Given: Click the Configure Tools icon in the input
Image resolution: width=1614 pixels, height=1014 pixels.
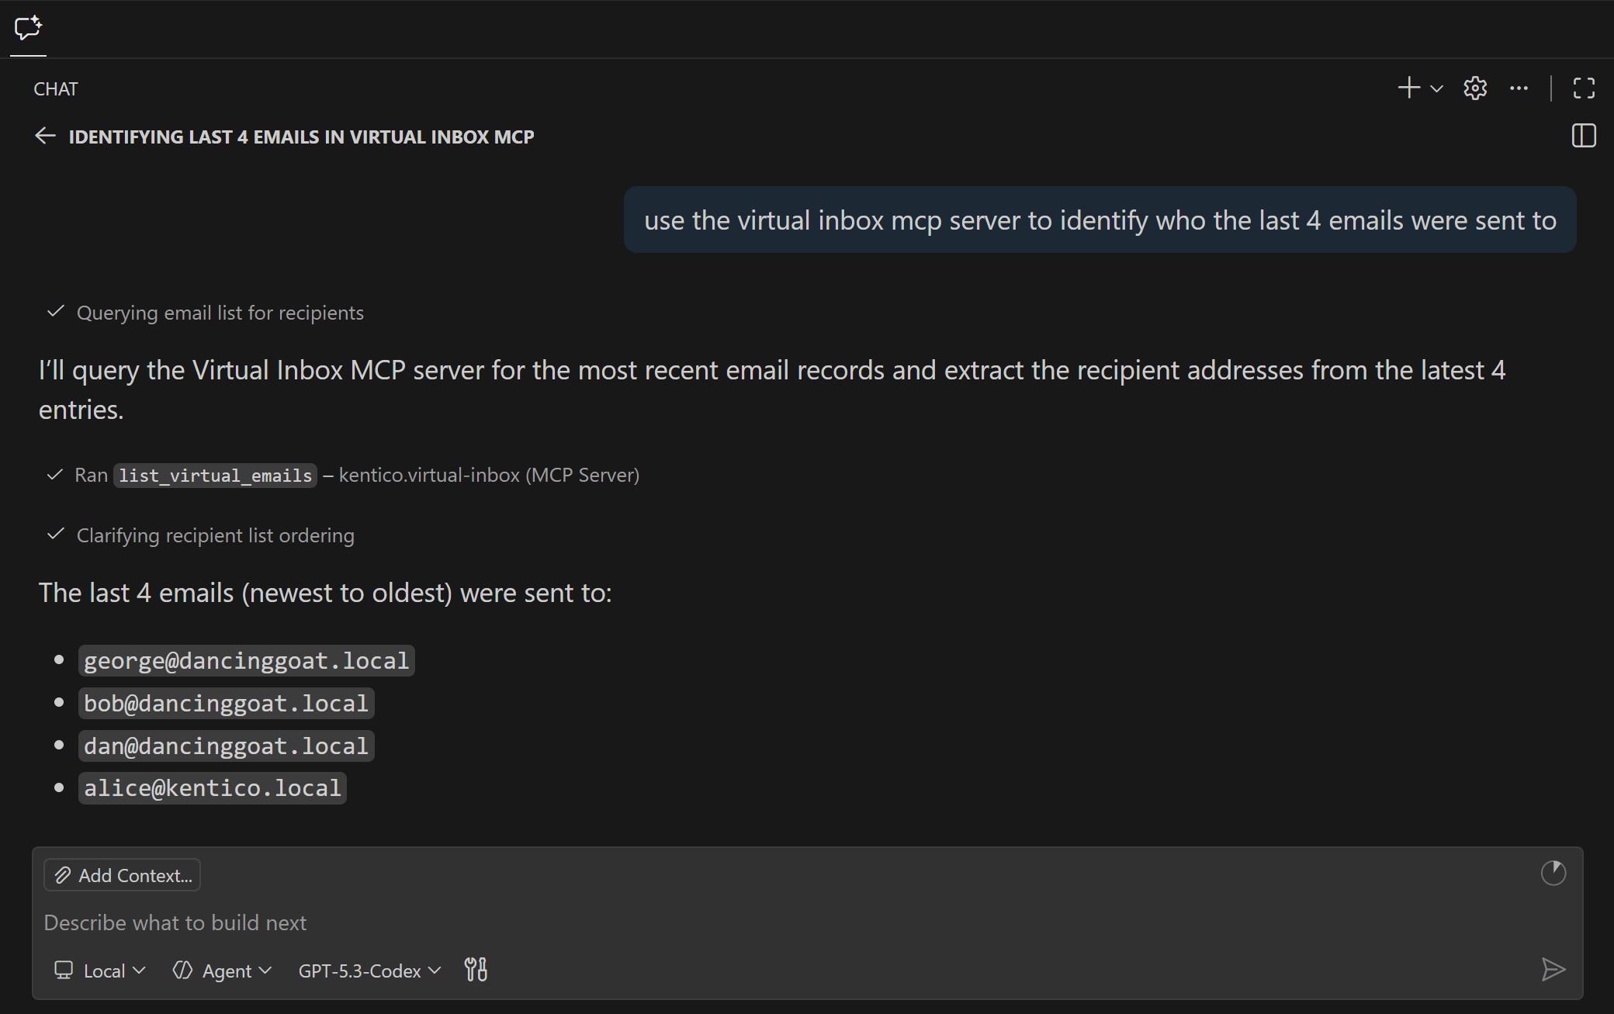Looking at the screenshot, I should (476, 970).
